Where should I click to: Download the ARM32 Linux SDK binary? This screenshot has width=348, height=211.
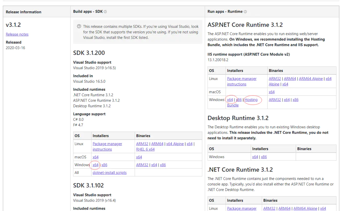[142, 144]
